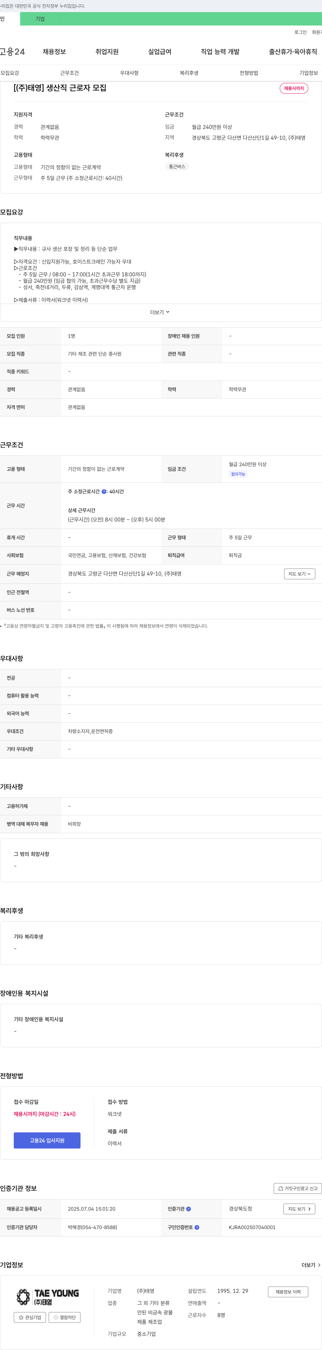The width and height of the screenshot is (322, 1350).
Task: Click the contact 박혜경(054-470-8588)
Action: 92,1227
